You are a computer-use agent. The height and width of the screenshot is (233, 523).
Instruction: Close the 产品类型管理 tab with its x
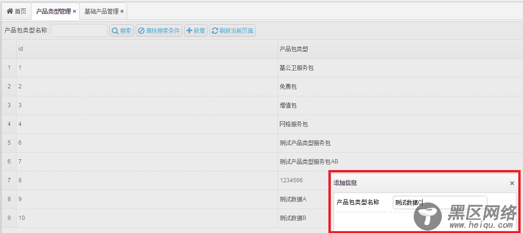pyautogui.click(x=74, y=11)
